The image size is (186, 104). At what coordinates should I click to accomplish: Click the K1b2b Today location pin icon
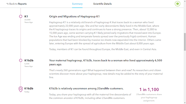click(21, 89)
